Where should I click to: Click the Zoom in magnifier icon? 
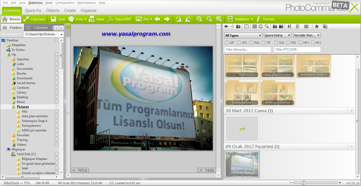(x=219, y=19)
